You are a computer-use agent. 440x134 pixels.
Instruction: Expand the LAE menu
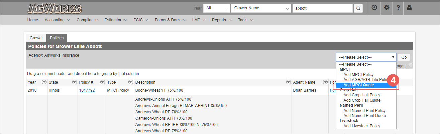coord(199,20)
